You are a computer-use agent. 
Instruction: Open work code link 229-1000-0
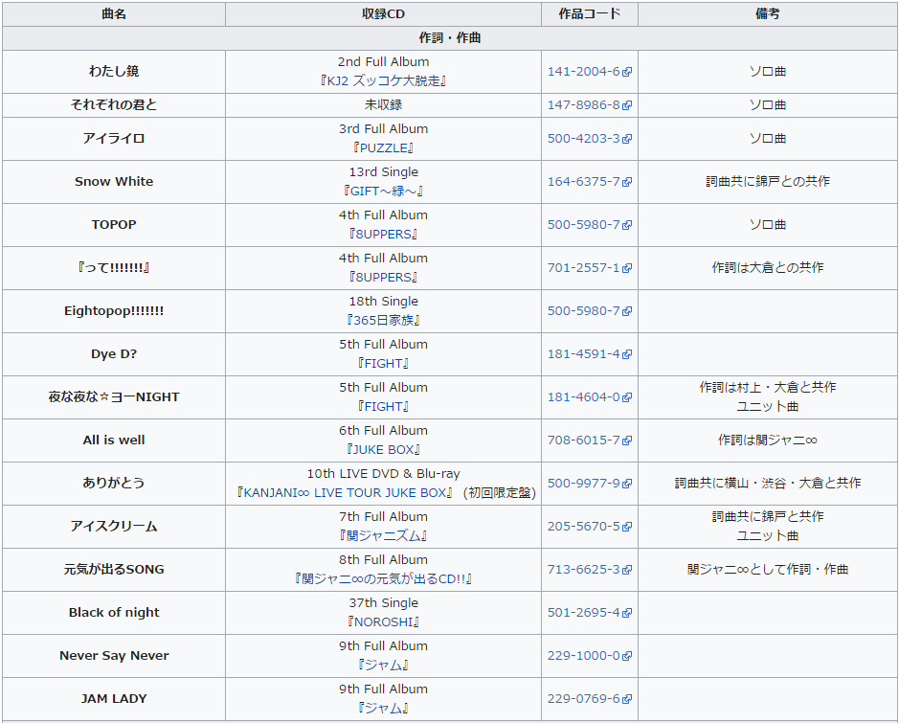click(590, 655)
